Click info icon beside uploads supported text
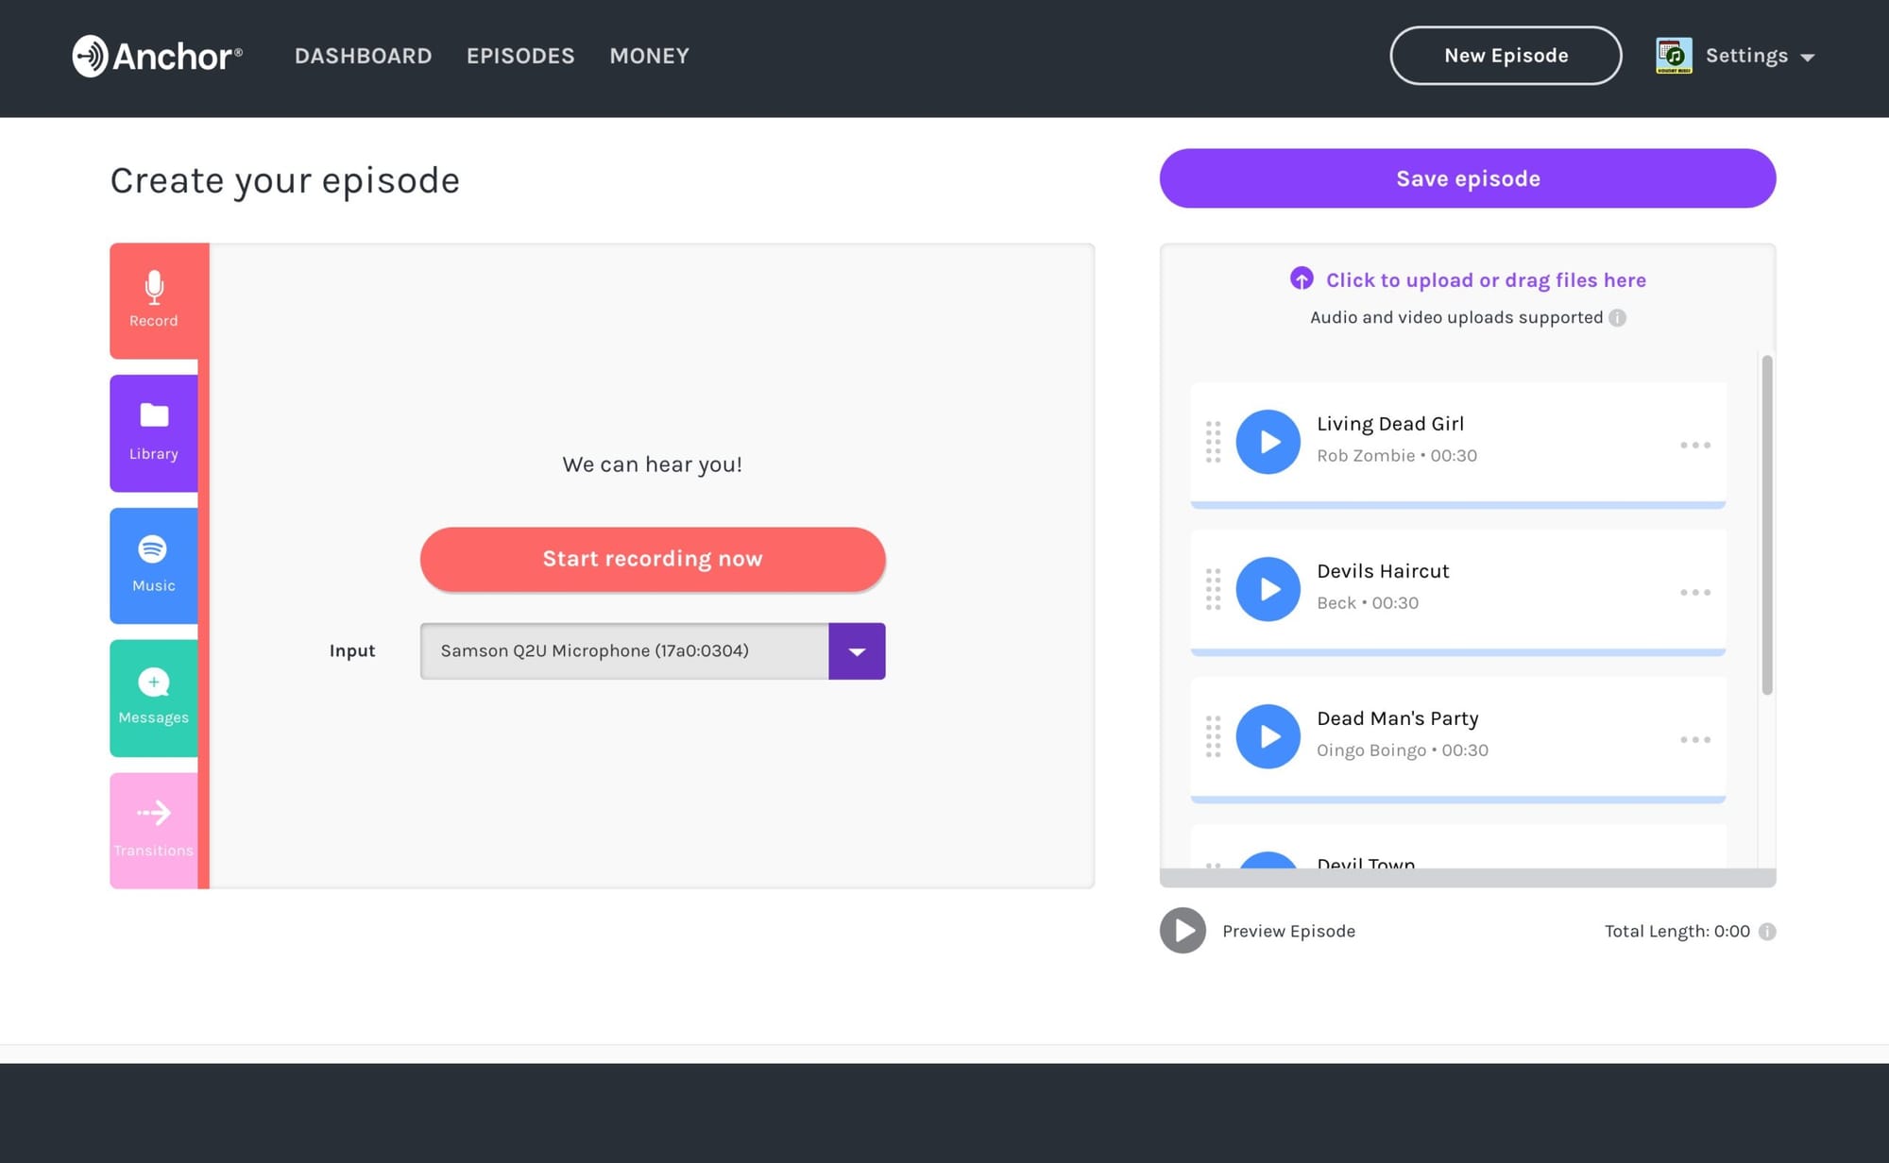The image size is (1889, 1163). coord(1617,318)
